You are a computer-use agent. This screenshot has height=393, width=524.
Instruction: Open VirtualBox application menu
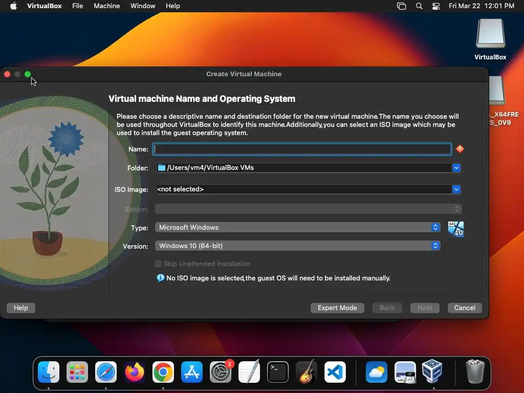44,6
